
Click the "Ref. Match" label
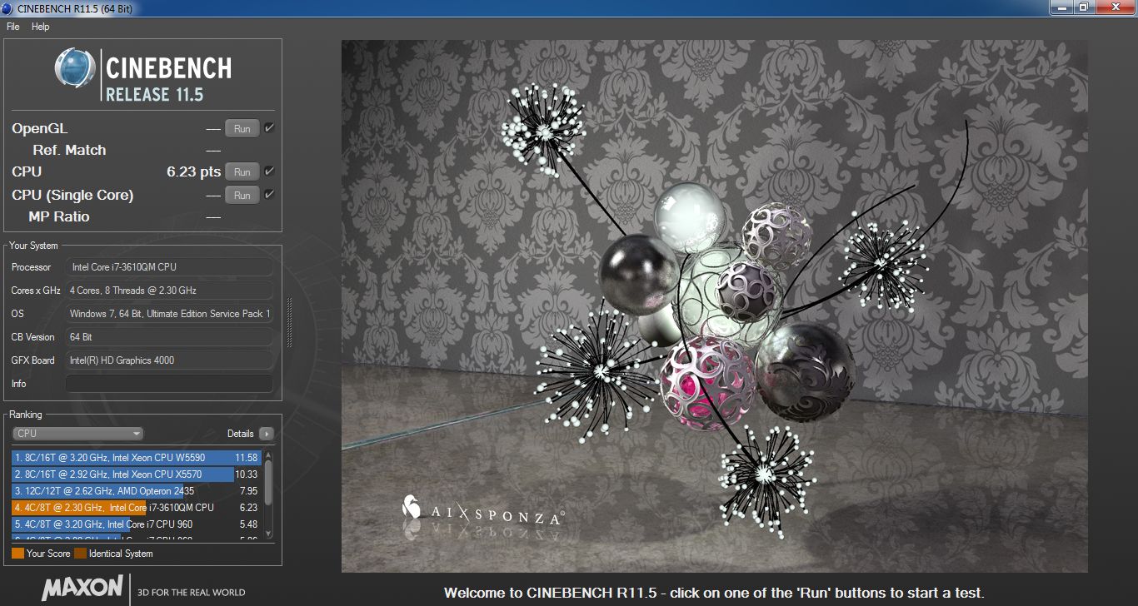(x=69, y=151)
